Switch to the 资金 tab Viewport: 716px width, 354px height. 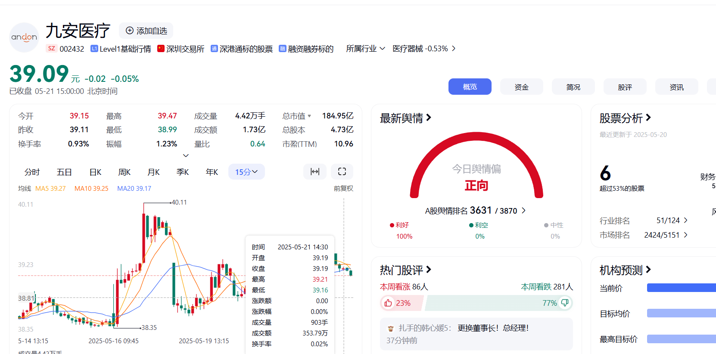522,87
